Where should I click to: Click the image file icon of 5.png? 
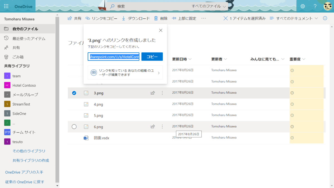click(x=86, y=115)
